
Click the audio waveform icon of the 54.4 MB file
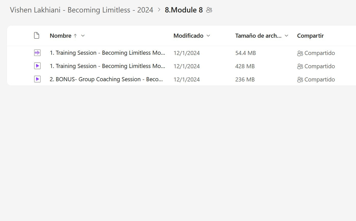[37, 53]
